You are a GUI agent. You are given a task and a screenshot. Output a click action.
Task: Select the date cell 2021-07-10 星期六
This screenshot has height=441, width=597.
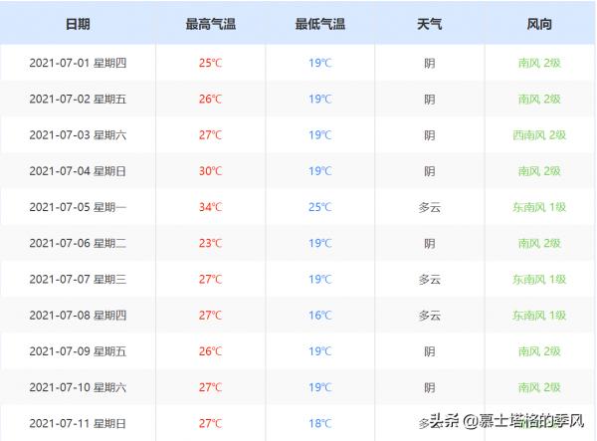click(x=78, y=387)
